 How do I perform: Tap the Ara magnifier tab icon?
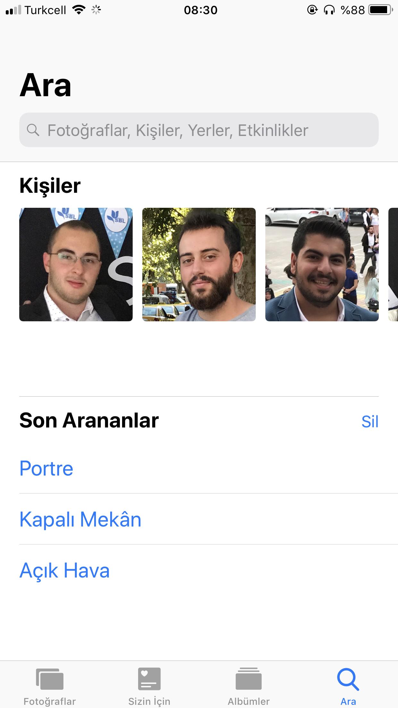(x=348, y=679)
